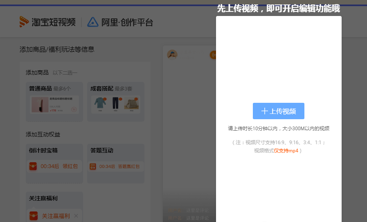Choose the 倒计时宝箱 interaction option
This screenshot has height=222, width=367.
(43, 150)
